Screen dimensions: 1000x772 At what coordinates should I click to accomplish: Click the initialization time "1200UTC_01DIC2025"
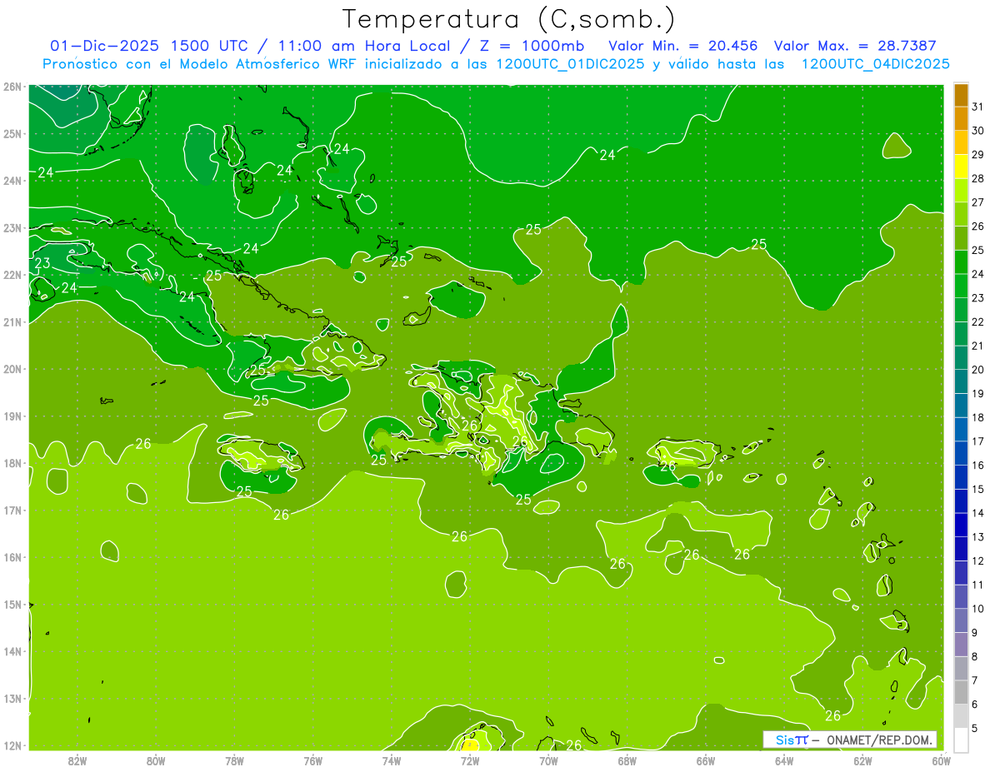point(568,64)
